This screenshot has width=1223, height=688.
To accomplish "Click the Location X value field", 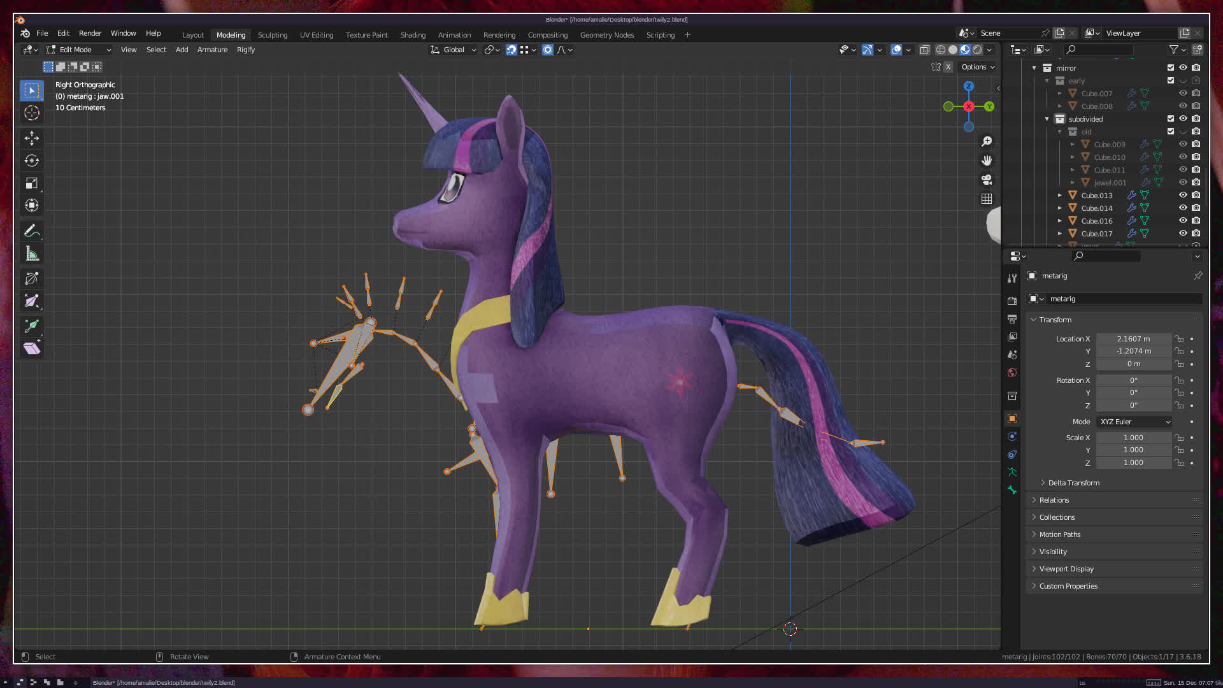I will [1133, 339].
